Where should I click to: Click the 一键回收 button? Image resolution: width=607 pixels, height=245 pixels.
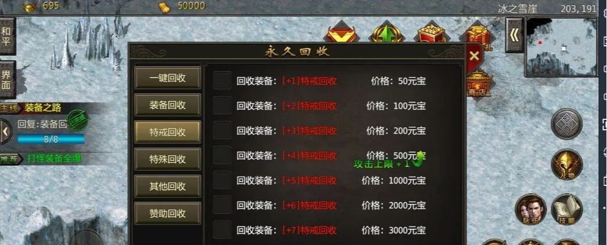point(168,78)
